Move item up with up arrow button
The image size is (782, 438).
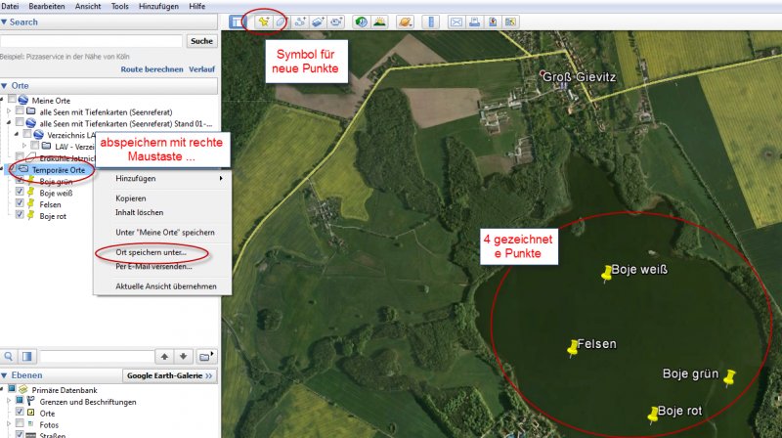click(x=164, y=356)
